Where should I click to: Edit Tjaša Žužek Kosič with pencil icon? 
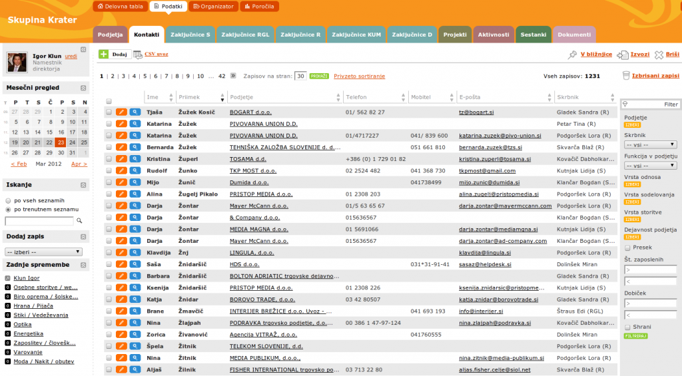tap(121, 112)
